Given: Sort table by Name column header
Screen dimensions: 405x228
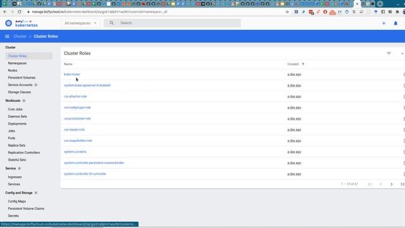Looking at the screenshot, I should tap(68, 64).
